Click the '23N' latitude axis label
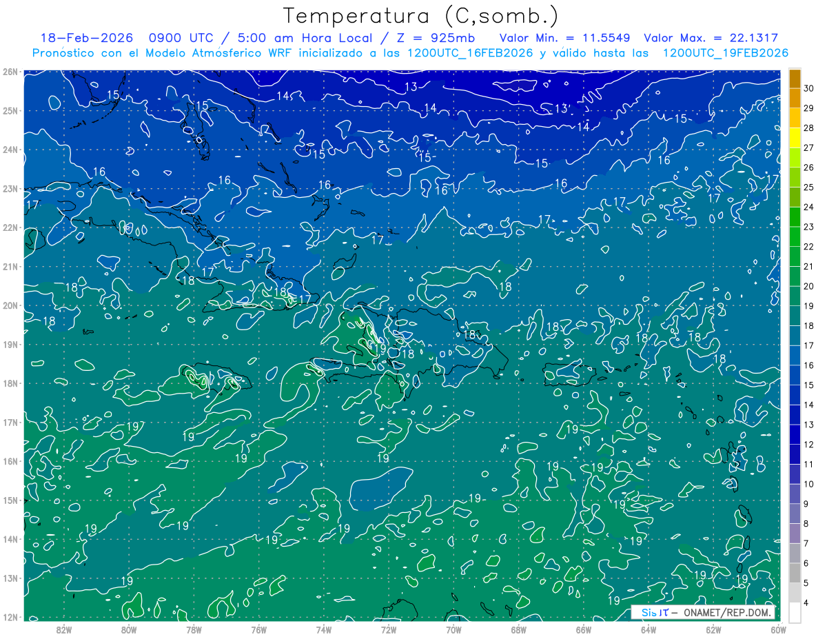This screenshot has width=827, height=639. pyautogui.click(x=10, y=188)
